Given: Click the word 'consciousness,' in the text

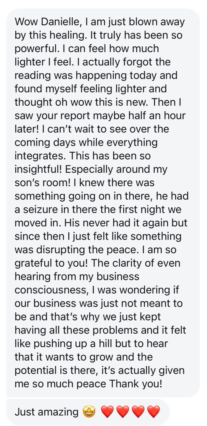Looking at the screenshot, I should click(51, 290).
